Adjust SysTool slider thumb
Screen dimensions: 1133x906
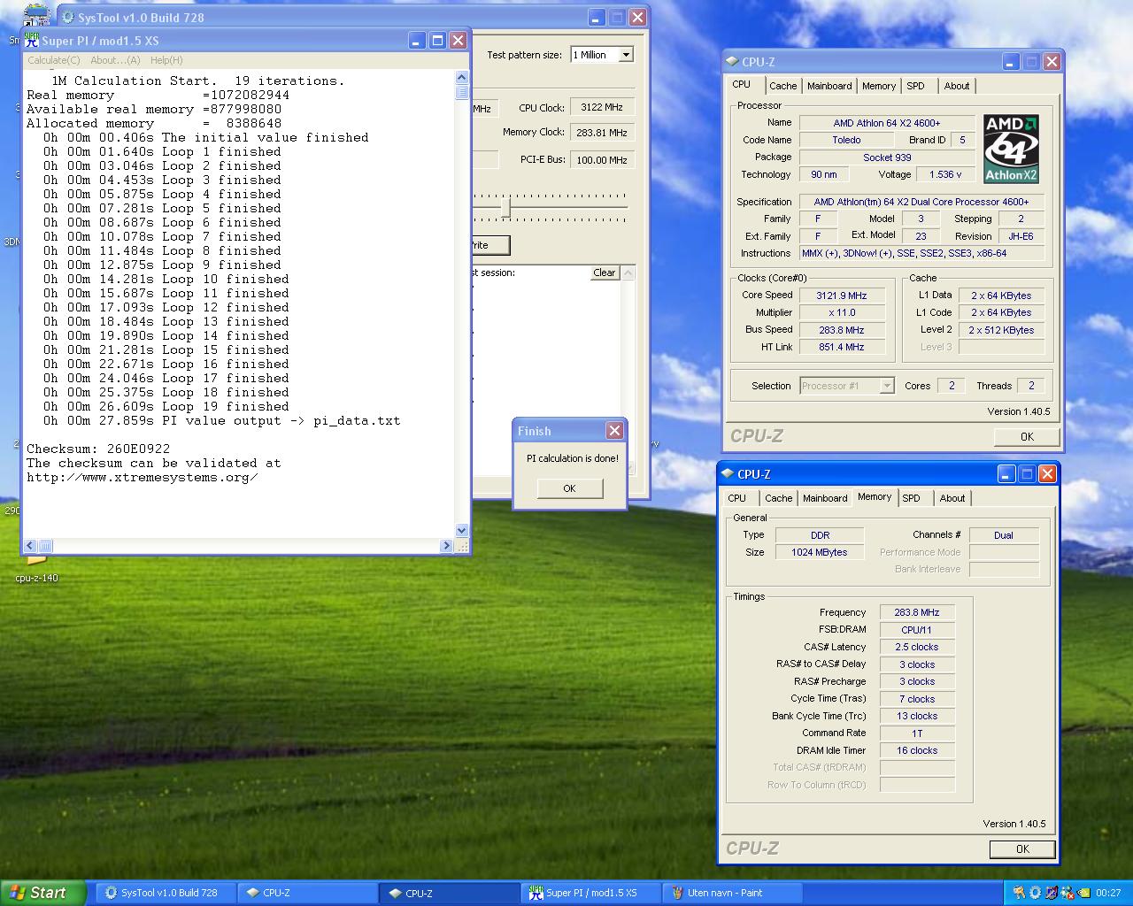[x=505, y=207]
